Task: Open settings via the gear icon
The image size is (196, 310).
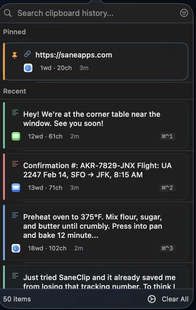Action: [152, 299]
